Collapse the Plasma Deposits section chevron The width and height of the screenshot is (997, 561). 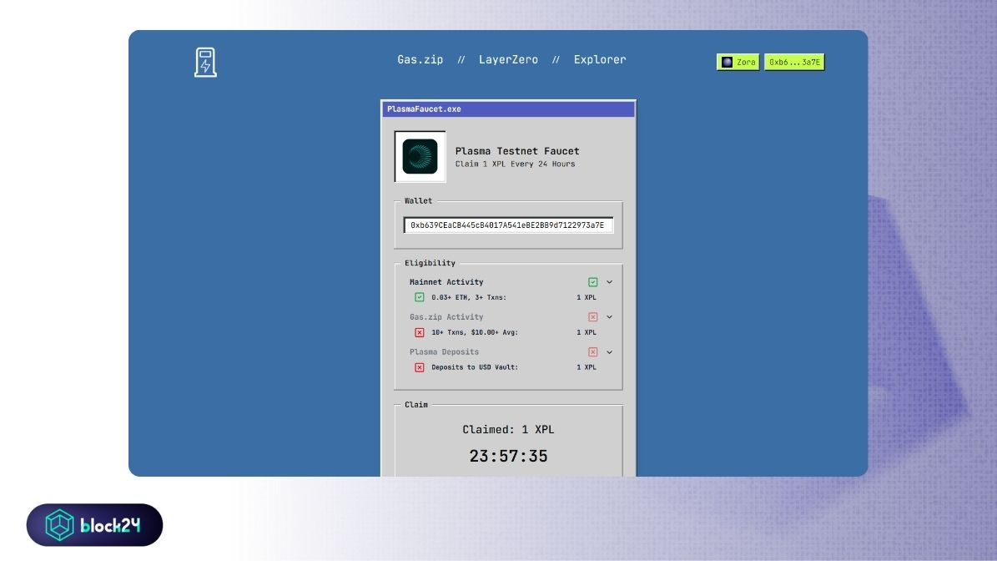[x=609, y=352]
